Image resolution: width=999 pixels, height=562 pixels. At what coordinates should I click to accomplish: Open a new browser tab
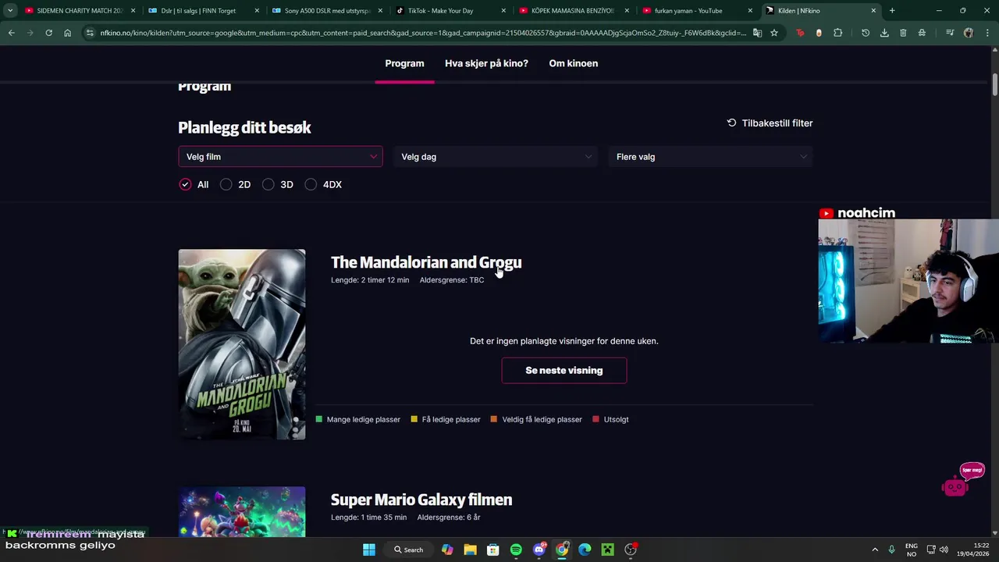click(892, 11)
